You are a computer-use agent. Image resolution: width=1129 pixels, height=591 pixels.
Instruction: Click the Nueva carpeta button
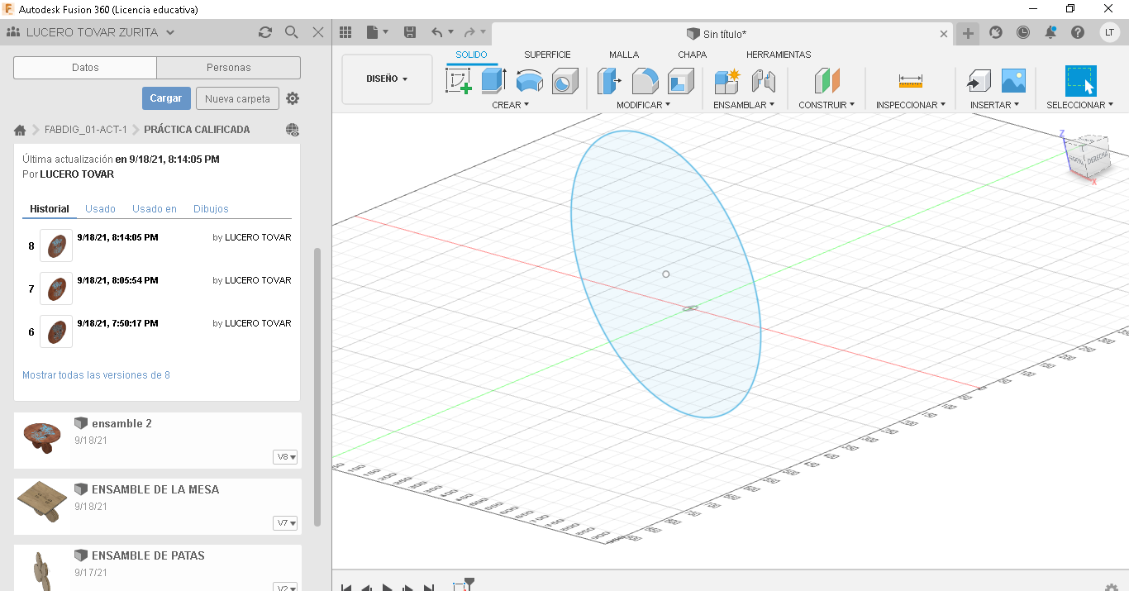(237, 98)
